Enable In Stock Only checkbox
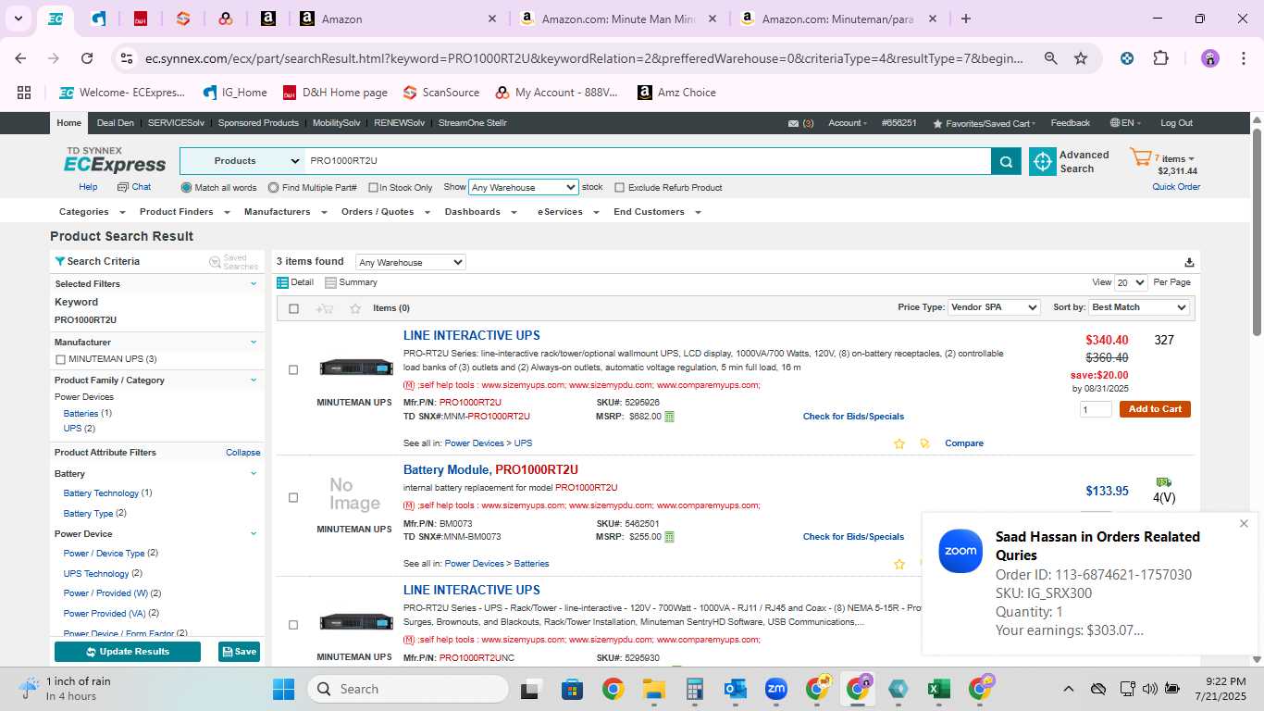Viewport: 1264px width, 711px height. pos(373,188)
